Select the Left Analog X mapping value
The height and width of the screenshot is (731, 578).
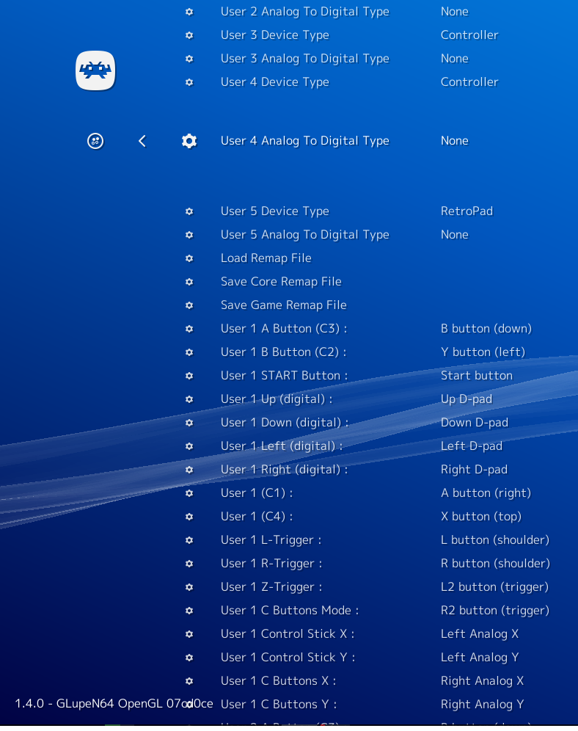479,634
